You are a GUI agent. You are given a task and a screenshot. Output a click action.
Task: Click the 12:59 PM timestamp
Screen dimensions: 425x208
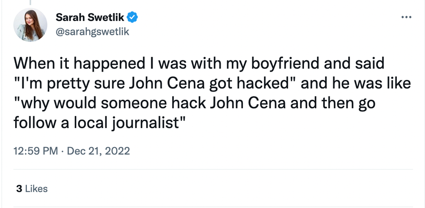click(36, 151)
